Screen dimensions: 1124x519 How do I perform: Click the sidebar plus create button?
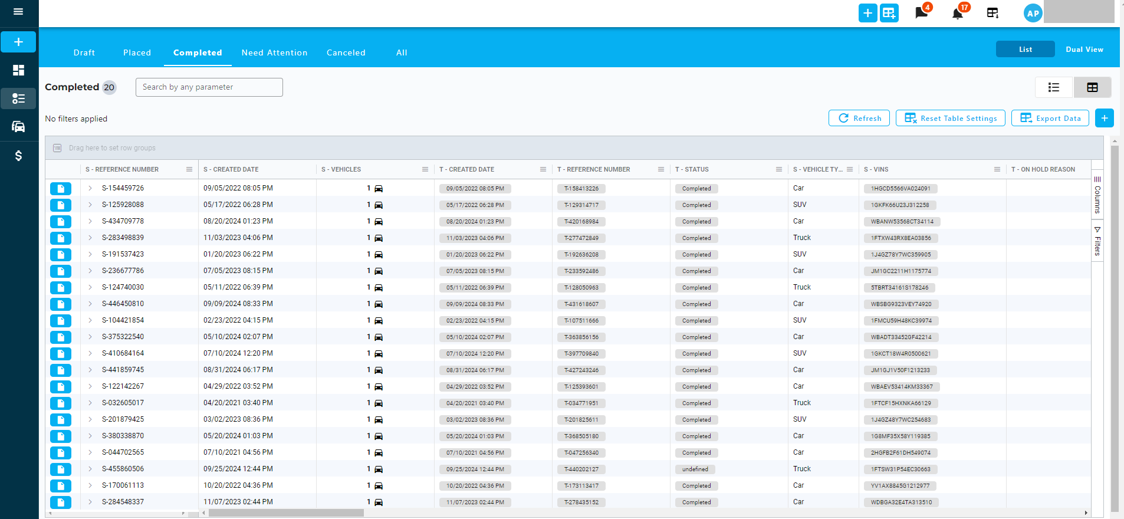pos(18,42)
